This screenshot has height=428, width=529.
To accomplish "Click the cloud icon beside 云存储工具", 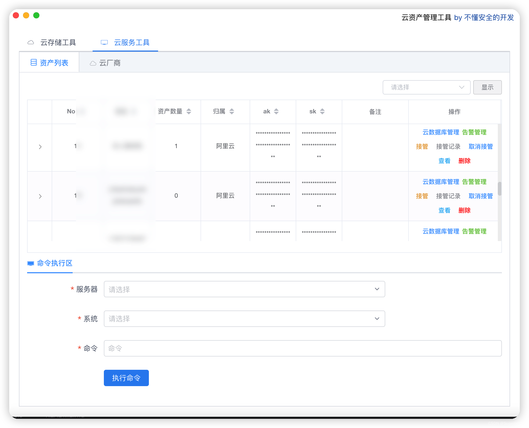I will click(x=31, y=42).
